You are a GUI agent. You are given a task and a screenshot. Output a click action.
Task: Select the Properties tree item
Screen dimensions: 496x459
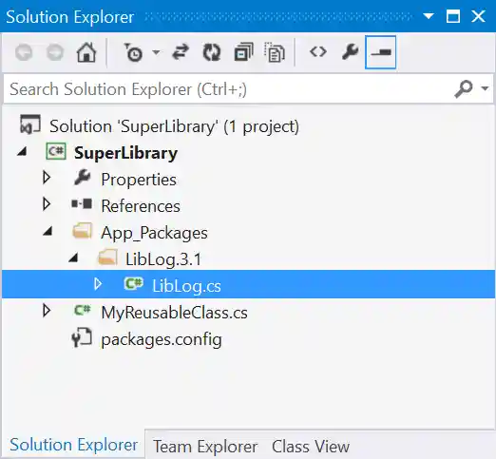139,180
